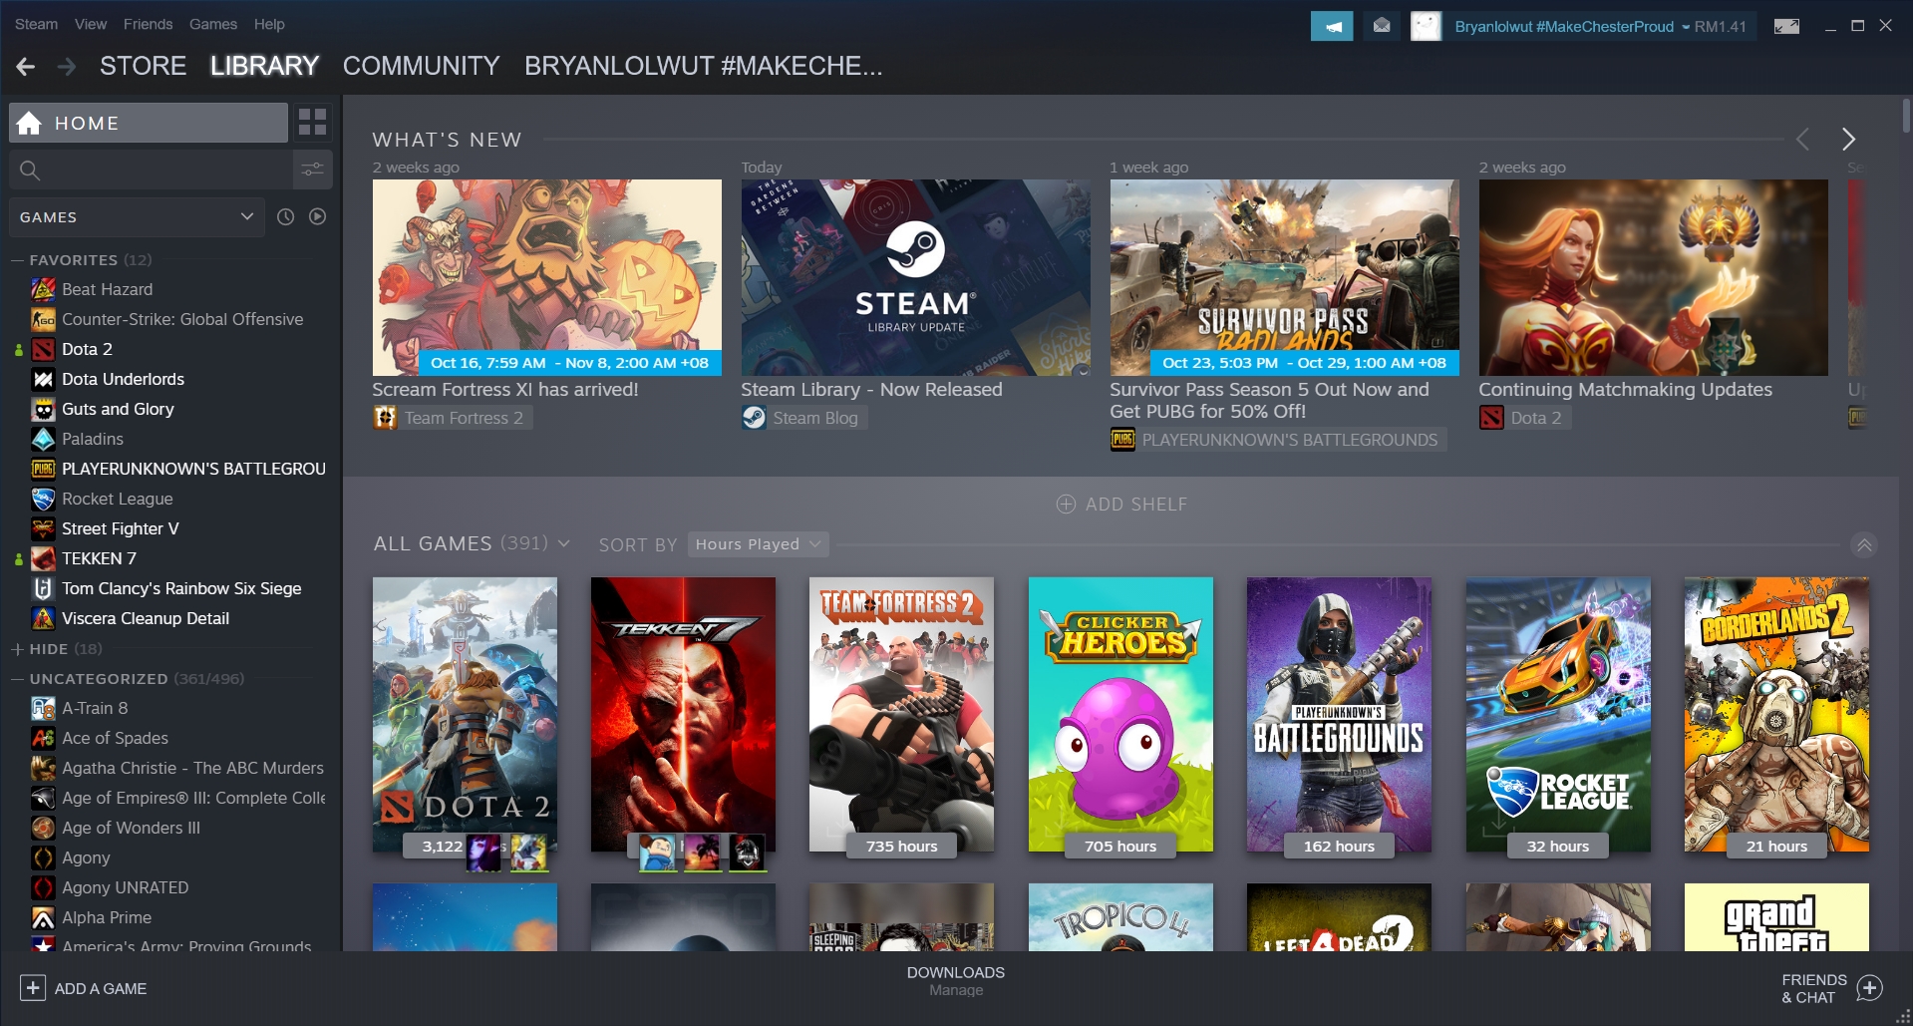Image resolution: width=1913 pixels, height=1026 pixels.
Task: Toggle show ready-to-play games filter
Action: click(317, 216)
